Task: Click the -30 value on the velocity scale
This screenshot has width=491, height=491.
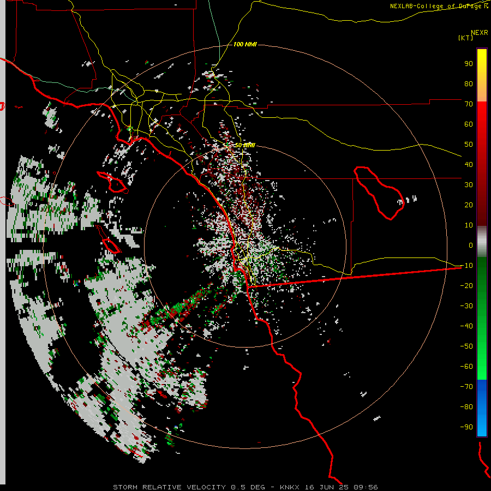Action: 466,306
